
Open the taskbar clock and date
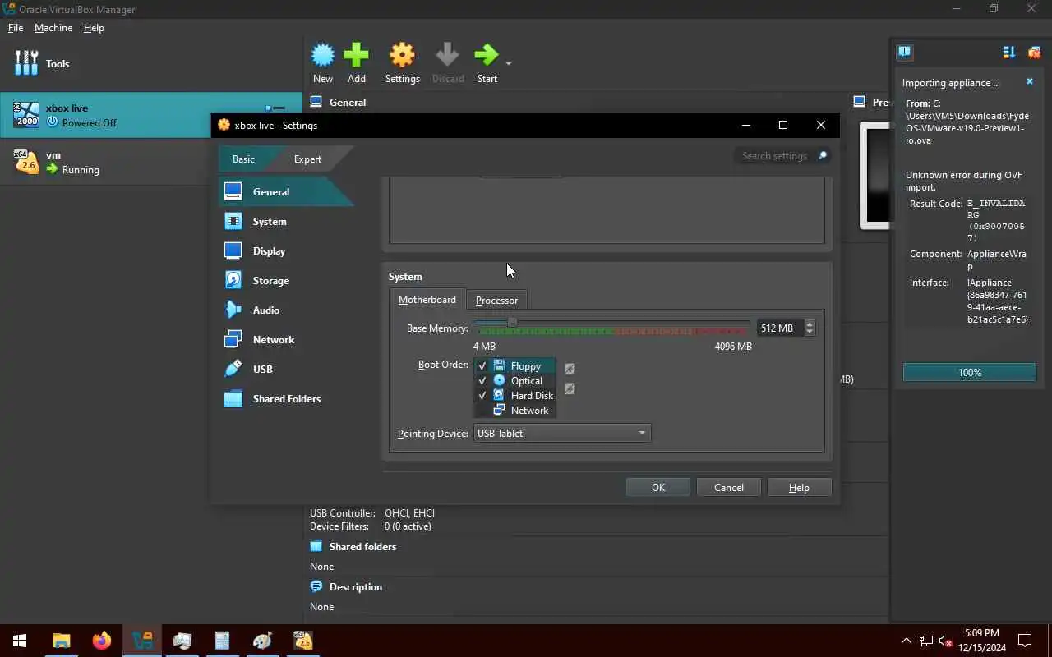tap(982, 641)
